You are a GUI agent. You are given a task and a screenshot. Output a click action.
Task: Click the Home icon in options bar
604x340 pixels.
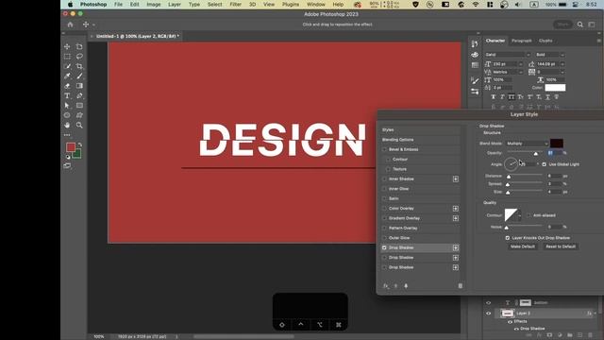tap(70, 25)
